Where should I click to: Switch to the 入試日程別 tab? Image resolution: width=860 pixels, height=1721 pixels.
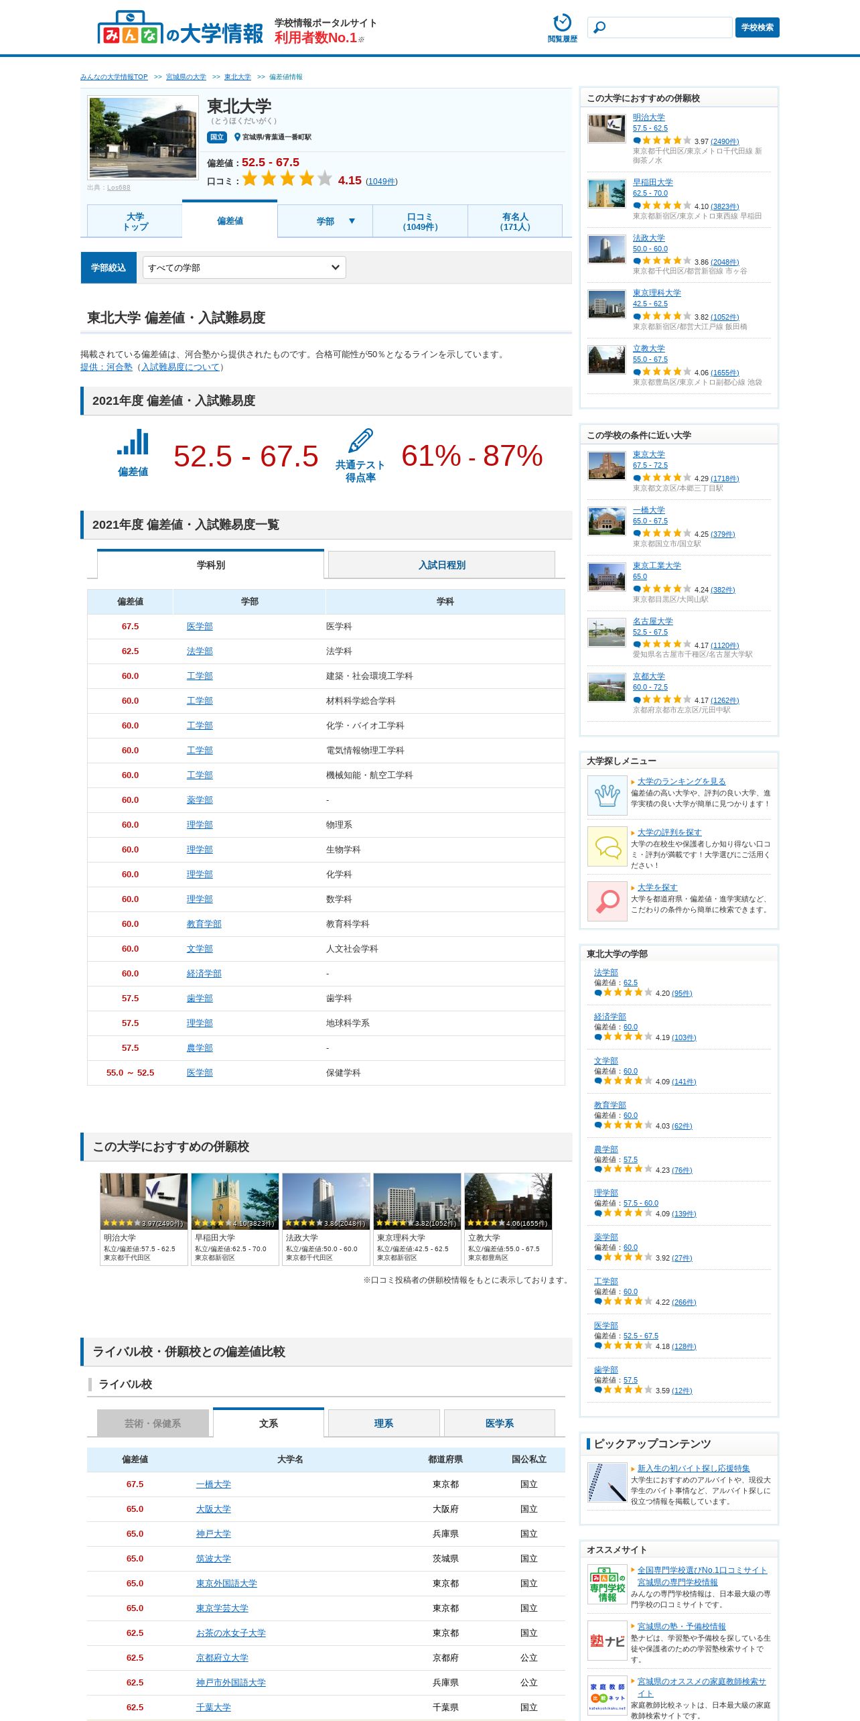point(441,565)
